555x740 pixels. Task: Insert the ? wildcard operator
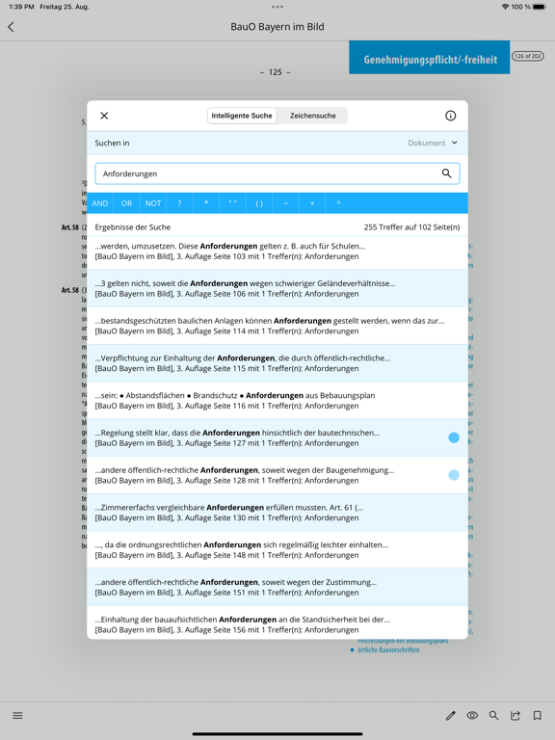click(179, 203)
